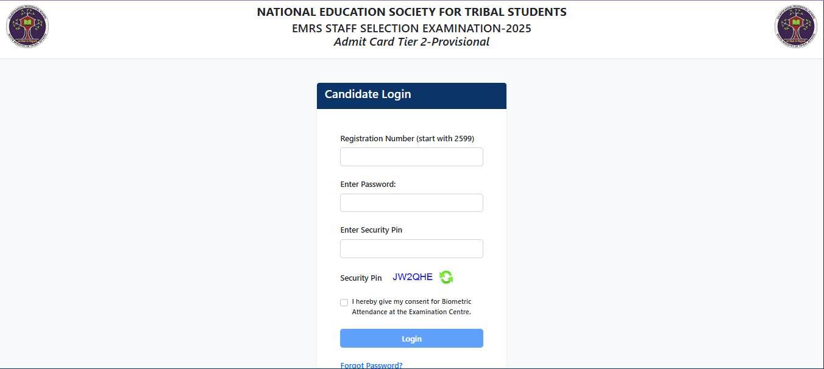Click the EMRS Staff Selection Examination heading
Image resolution: width=824 pixels, height=369 pixels.
click(x=411, y=28)
